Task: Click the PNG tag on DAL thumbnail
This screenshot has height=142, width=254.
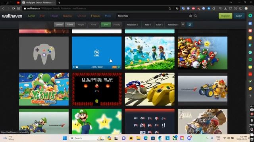Action: 114,67
